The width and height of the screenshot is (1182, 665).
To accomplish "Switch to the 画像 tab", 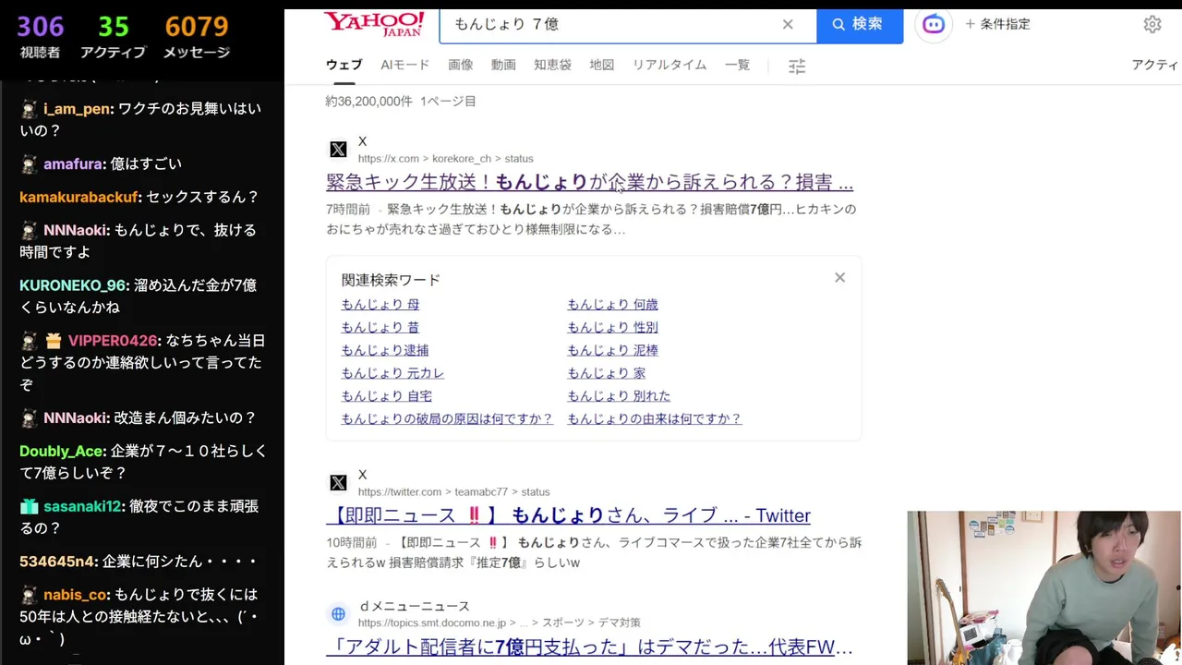I will pyautogui.click(x=460, y=65).
